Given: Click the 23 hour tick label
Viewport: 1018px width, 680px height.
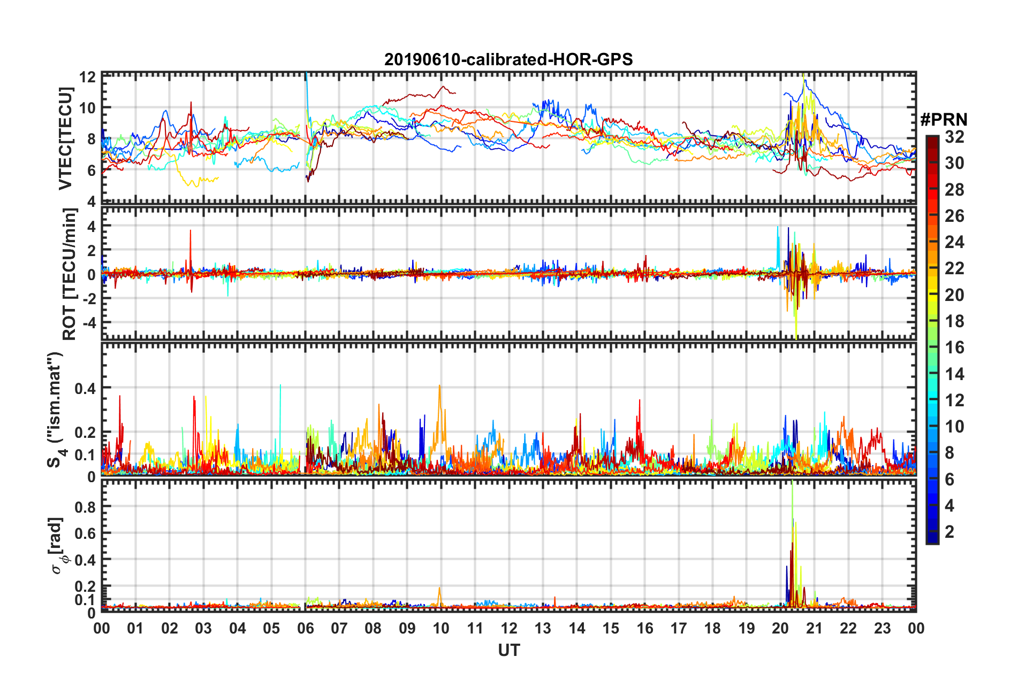Looking at the screenshot, I should 883,628.
